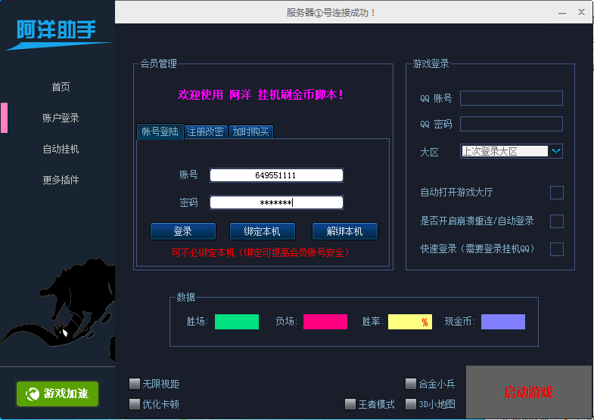Check the 快速登录 checkbox
The width and height of the screenshot is (594, 420).
coord(556,249)
